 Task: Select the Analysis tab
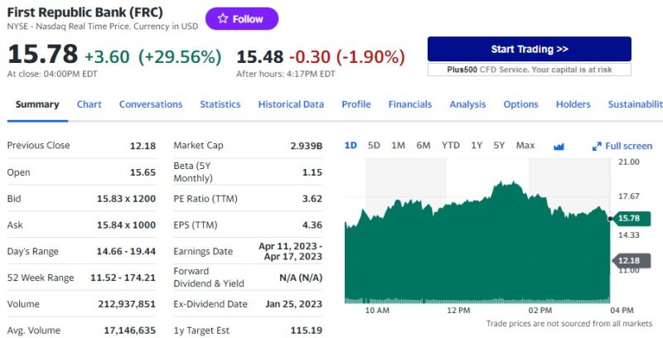coord(467,104)
